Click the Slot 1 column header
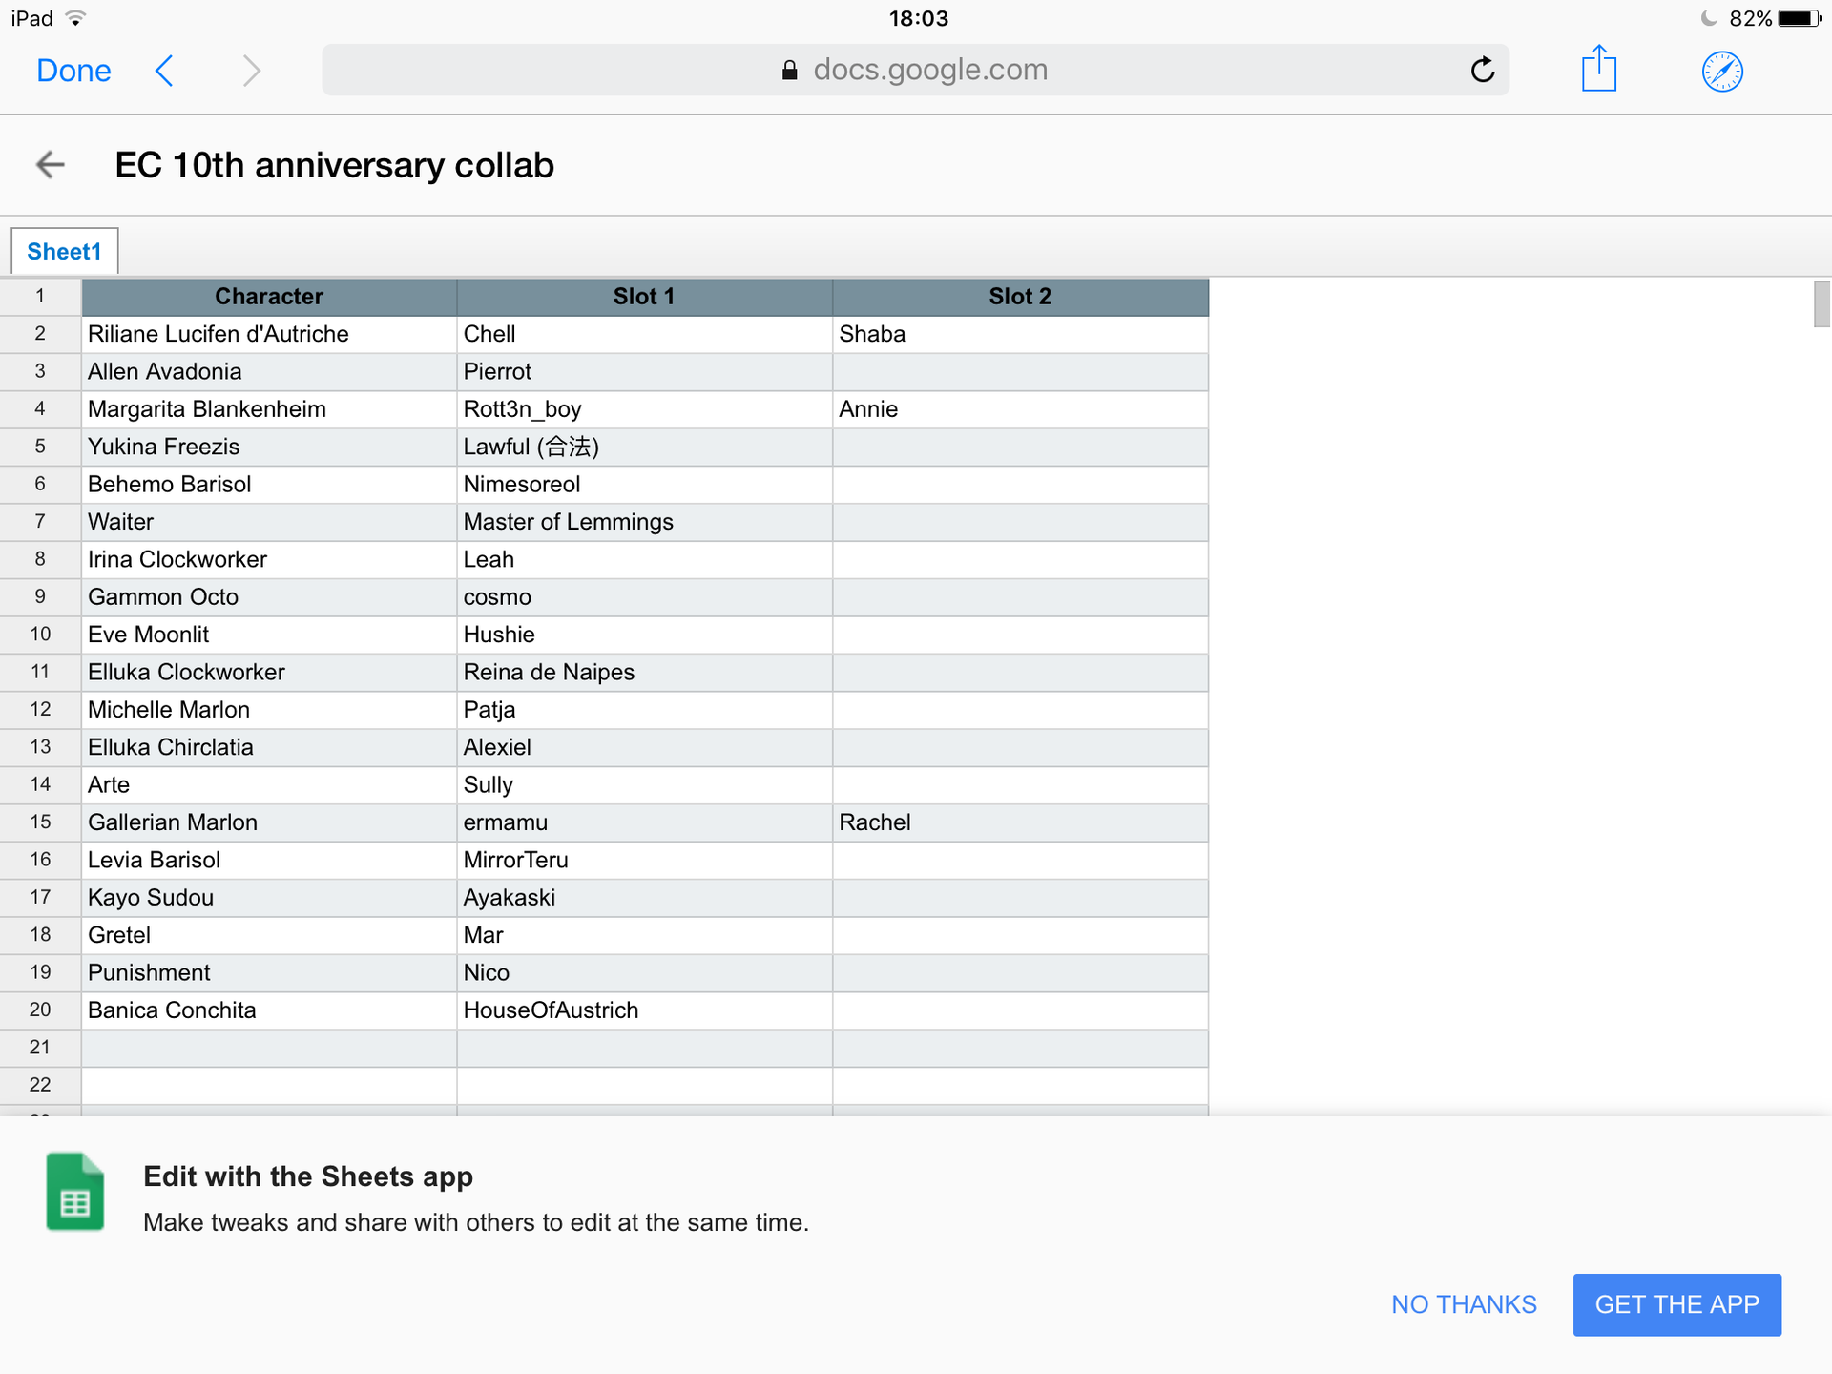 pyautogui.click(x=644, y=297)
